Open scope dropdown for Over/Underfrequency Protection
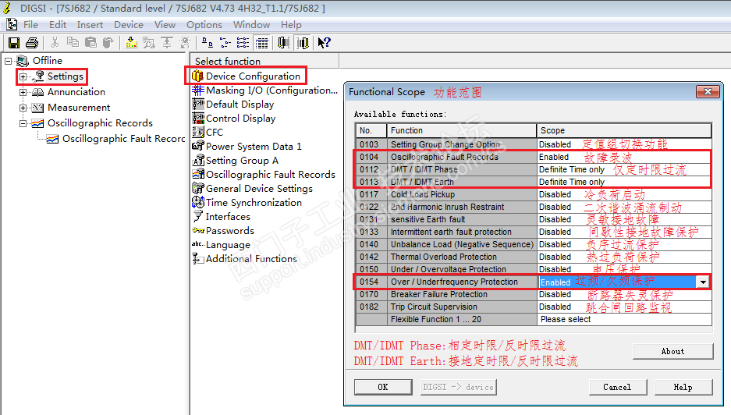 tap(703, 282)
